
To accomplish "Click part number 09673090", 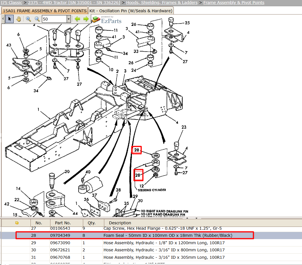I will click(60, 243).
